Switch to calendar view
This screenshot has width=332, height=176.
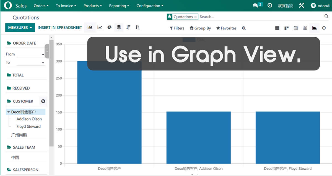(x=296, y=28)
